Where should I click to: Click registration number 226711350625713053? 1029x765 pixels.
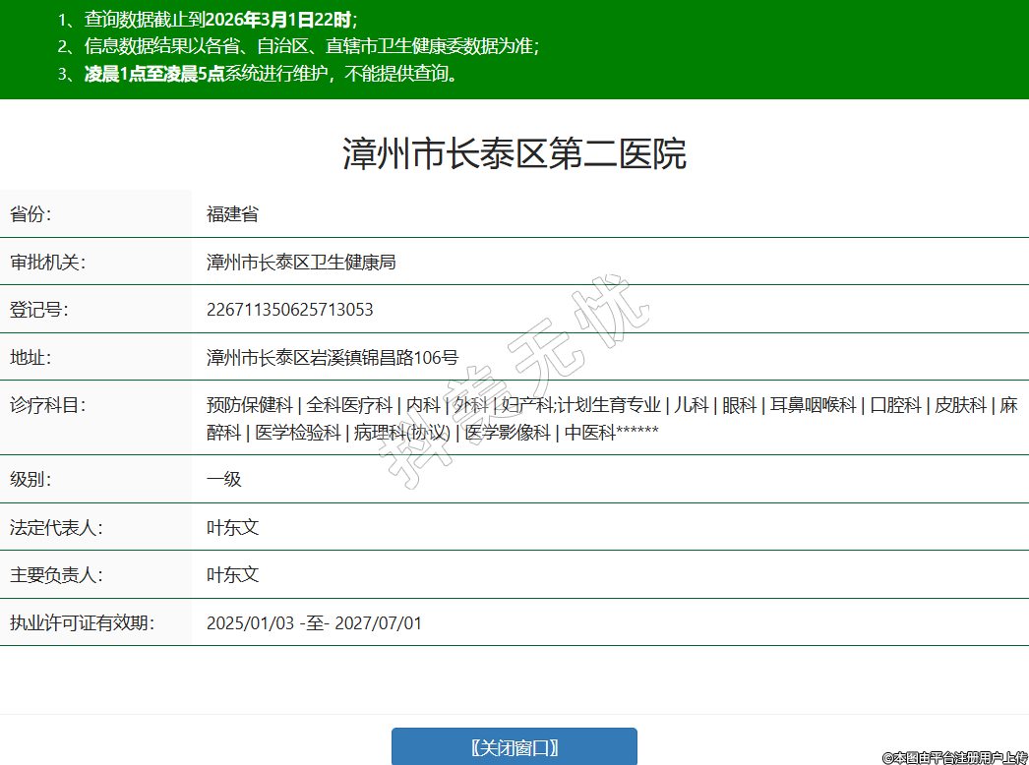point(289,310)
